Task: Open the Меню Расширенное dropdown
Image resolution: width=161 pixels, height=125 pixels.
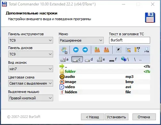Action: 81,40
